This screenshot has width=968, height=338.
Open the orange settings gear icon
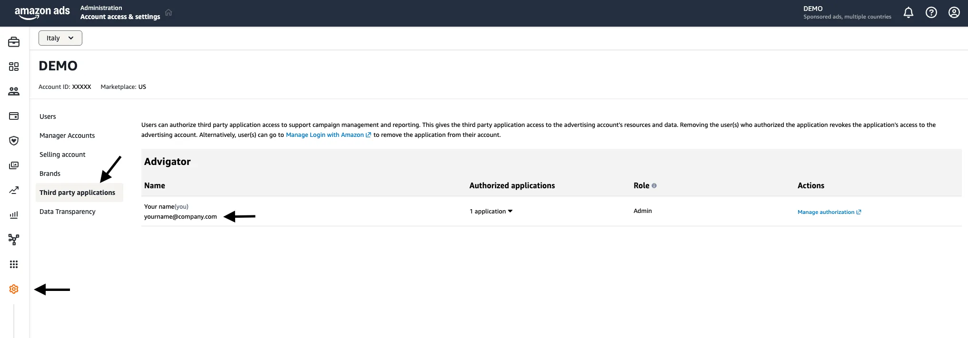click(14, 289)
